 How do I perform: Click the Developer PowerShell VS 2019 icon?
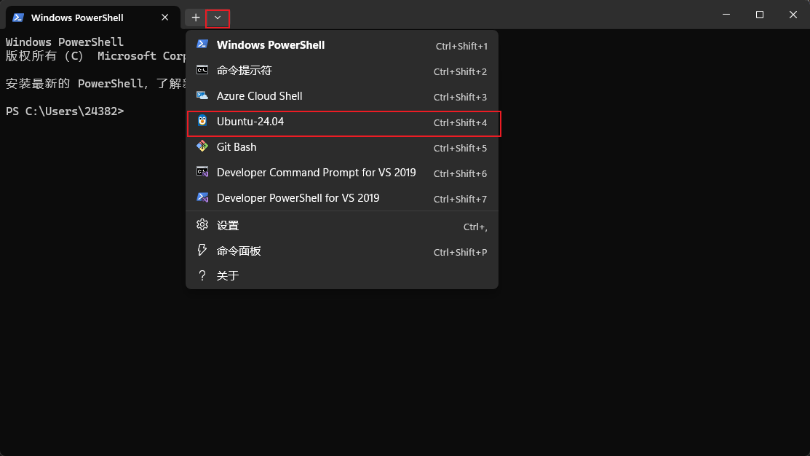click(202, 197)
